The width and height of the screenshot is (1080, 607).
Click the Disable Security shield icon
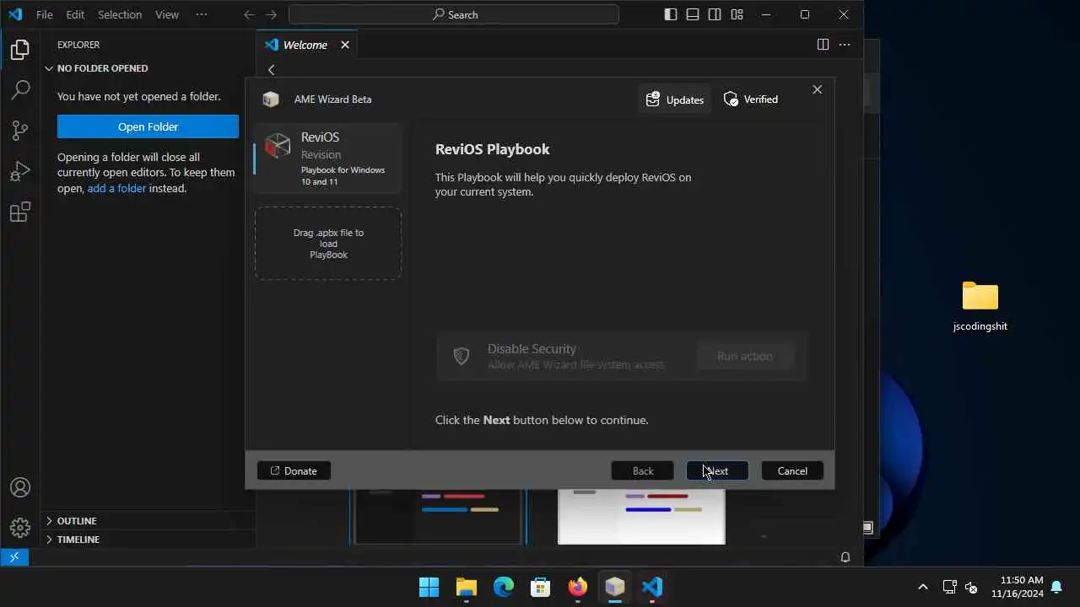pyautogui.click(x=461, y=356)
